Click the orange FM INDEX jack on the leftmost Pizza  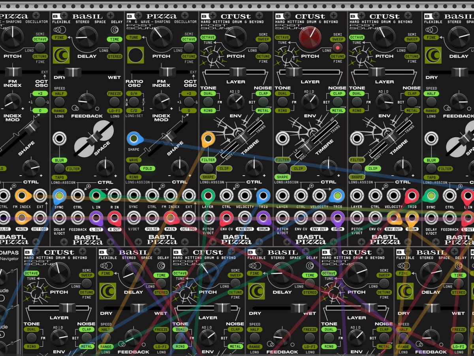[22, 195]
